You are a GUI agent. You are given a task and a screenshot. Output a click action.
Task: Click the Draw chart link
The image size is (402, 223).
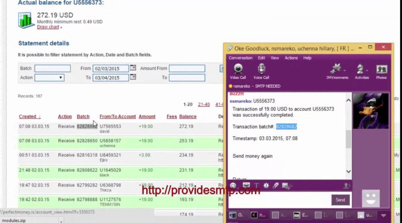pyautogui.click(x=48, y=27)
